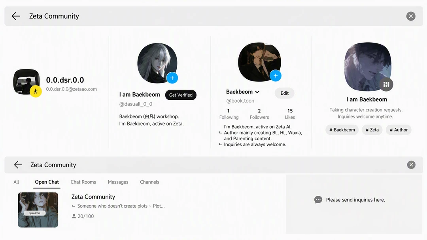Select the # Author hashtag chip
This screenshot has width=427, height=240.
pos(399,130)
